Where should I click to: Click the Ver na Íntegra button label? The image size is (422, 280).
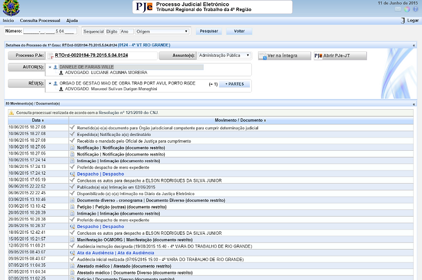(282, 56)
